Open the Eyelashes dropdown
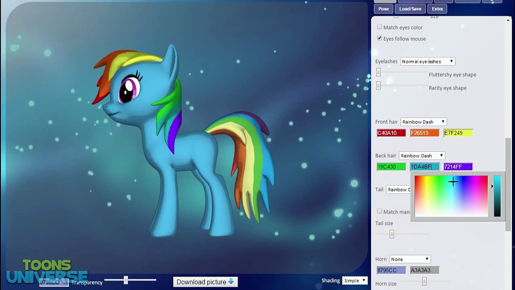This screenshot has height=290, width=515. coord(428,61)
